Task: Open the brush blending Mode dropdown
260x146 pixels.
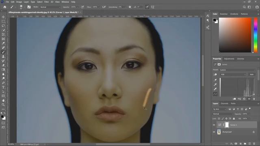Action: (x=50, y=7)
